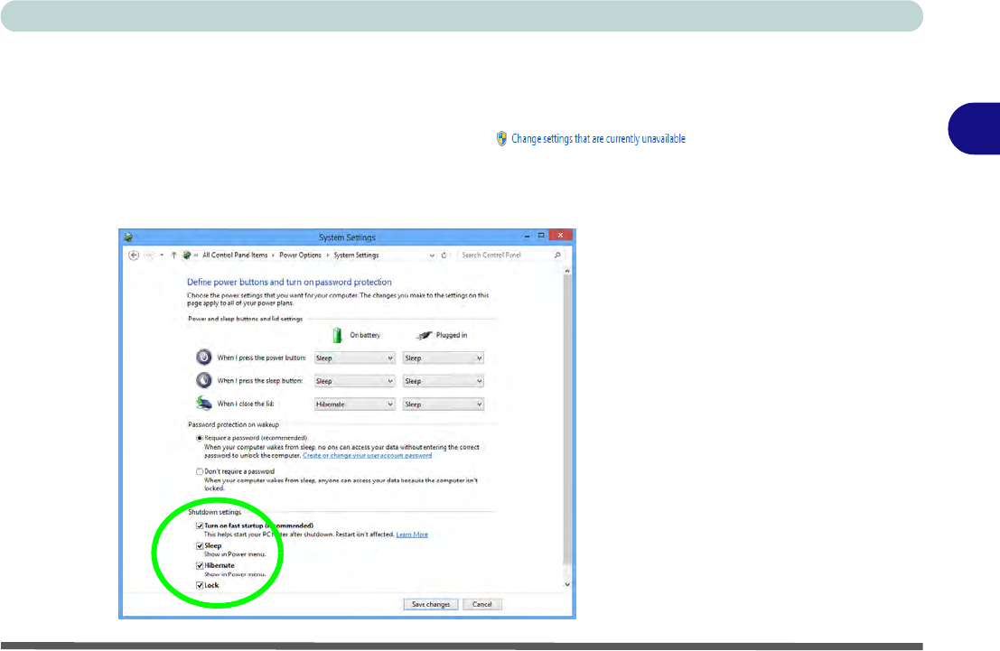
Task: Click the green On battery icon
Action: click(337, 335)
